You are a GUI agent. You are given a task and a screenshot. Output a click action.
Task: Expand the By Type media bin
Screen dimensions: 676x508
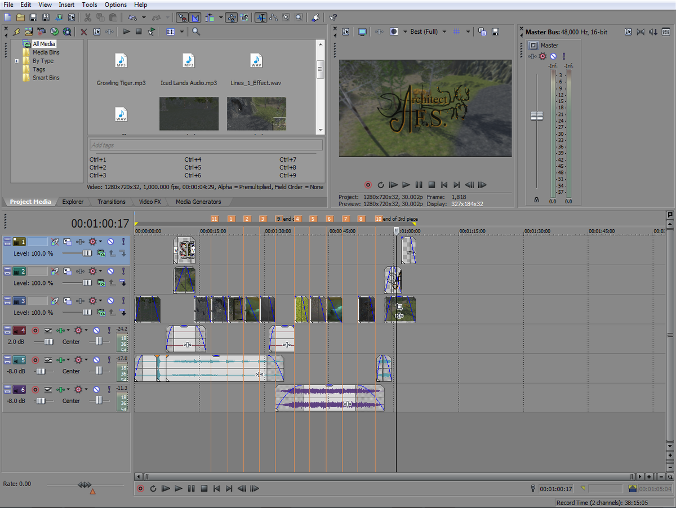(x=17, y=61)
